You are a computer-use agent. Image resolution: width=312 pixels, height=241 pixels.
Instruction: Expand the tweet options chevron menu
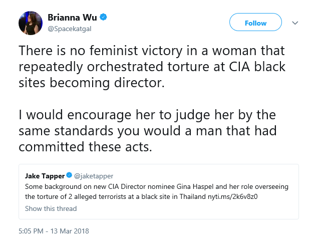295,23
